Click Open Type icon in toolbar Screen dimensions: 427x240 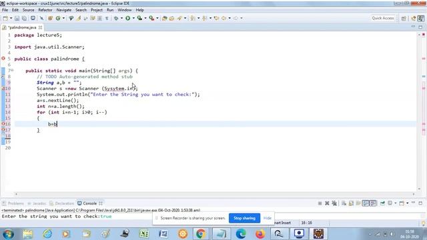[165, 18]
